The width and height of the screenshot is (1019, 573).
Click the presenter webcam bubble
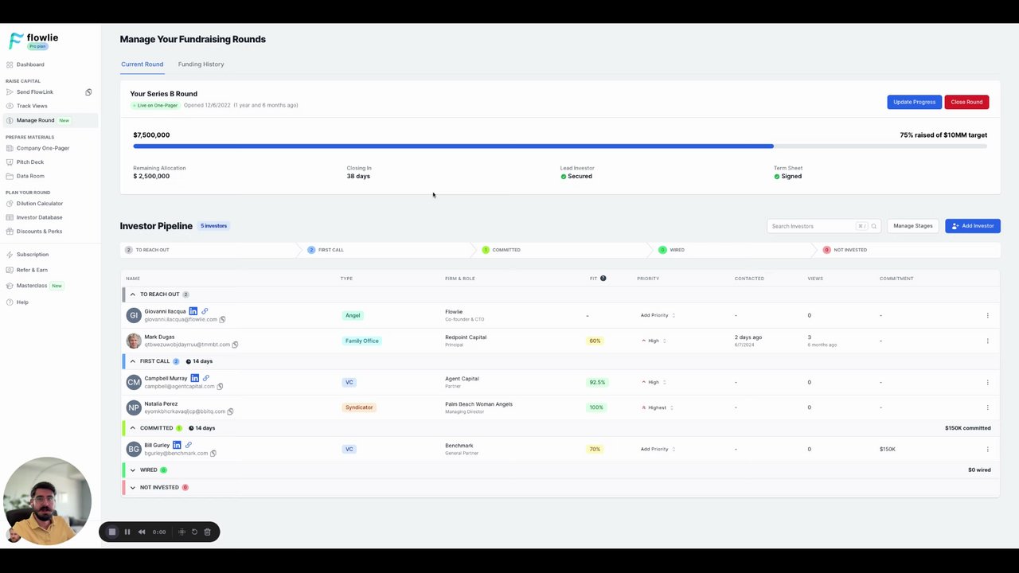47,501
